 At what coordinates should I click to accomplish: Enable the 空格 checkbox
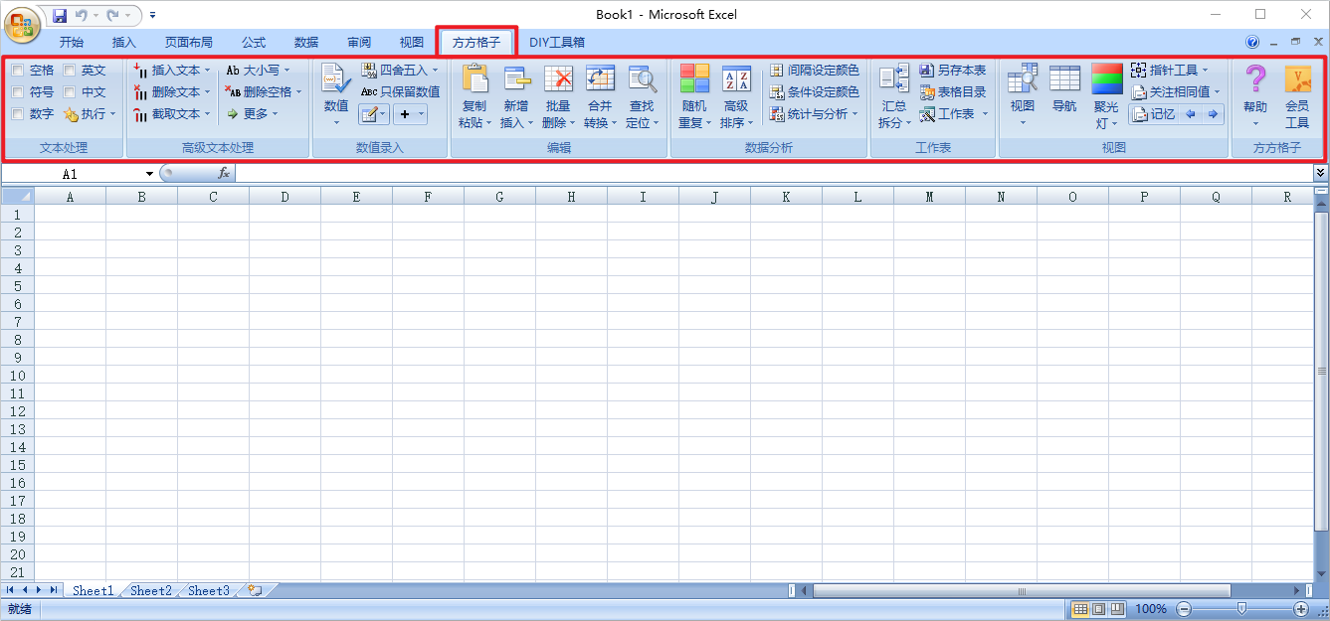coord(18,71)
